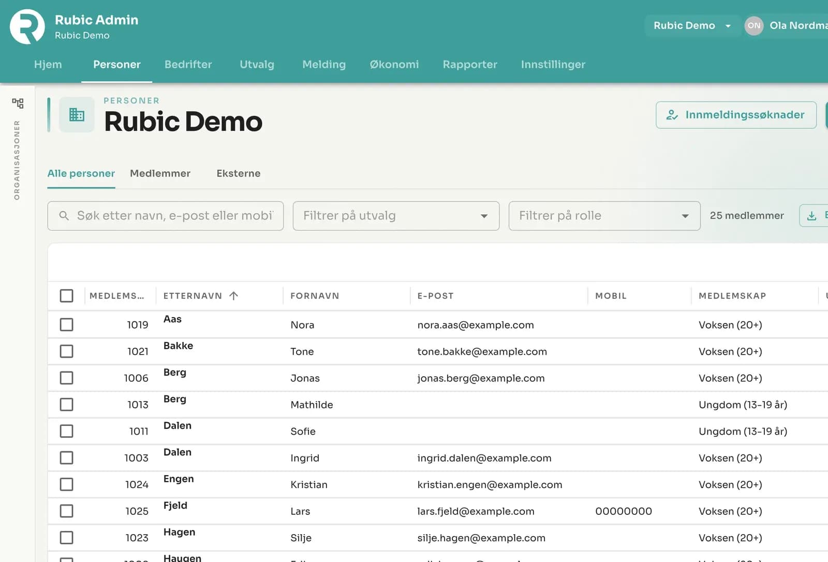
Task: Check the box for Silje Hagen
Action: (66, 538)
